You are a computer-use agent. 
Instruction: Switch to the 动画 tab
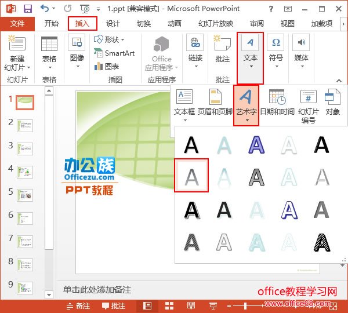point(175,24)
